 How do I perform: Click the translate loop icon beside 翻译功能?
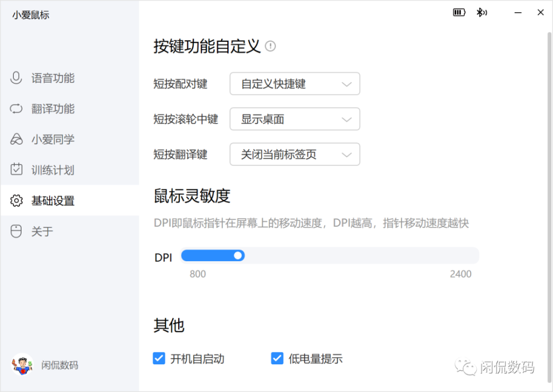[x=16, y=109]
